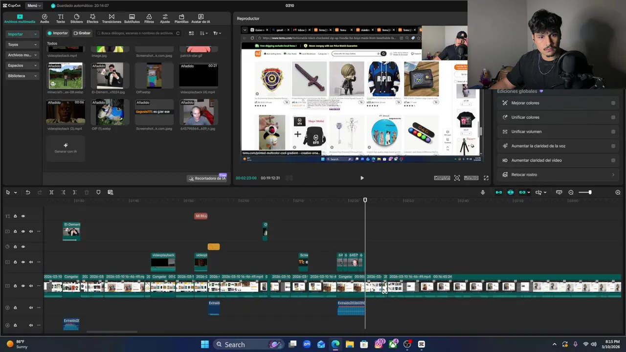This screenshot has height=352, width=626.
Task: Open the Plantillas panel
Action: tap(181, 19)
